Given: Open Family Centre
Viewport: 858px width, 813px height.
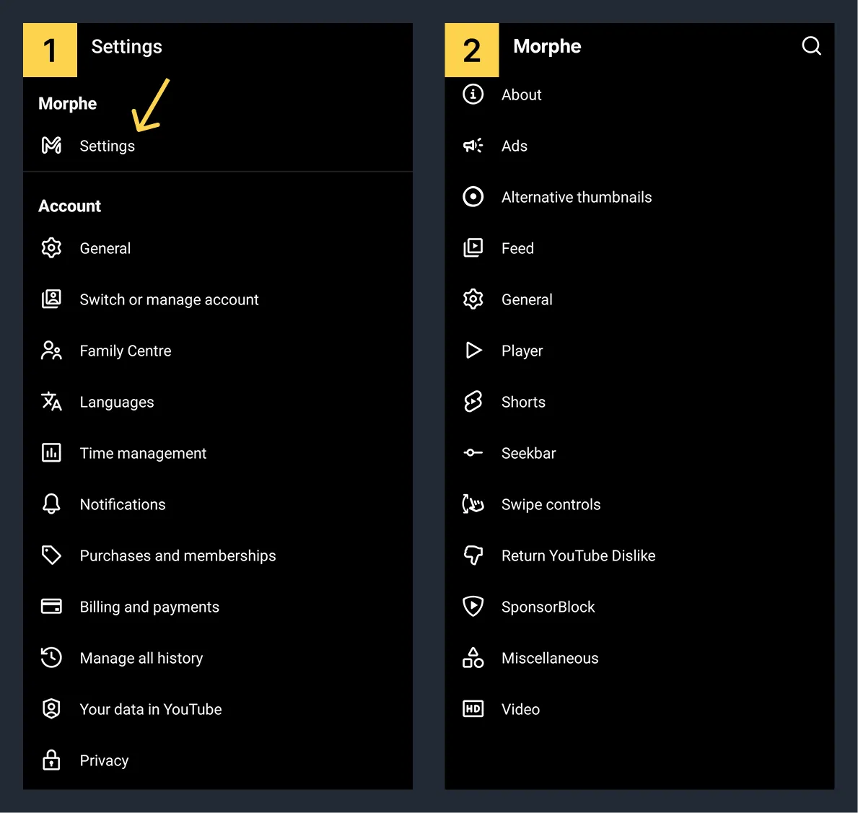Looking at the screenshot, I should 218,351.
